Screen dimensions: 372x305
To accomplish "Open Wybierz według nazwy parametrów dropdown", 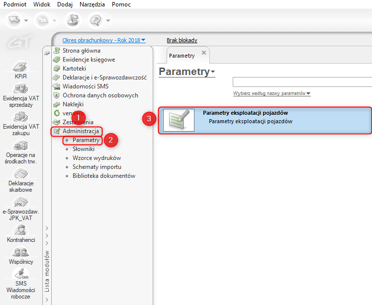I will 272,93.
